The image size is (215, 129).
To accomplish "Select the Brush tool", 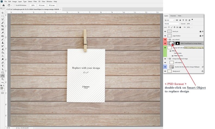I will point(2,39).
